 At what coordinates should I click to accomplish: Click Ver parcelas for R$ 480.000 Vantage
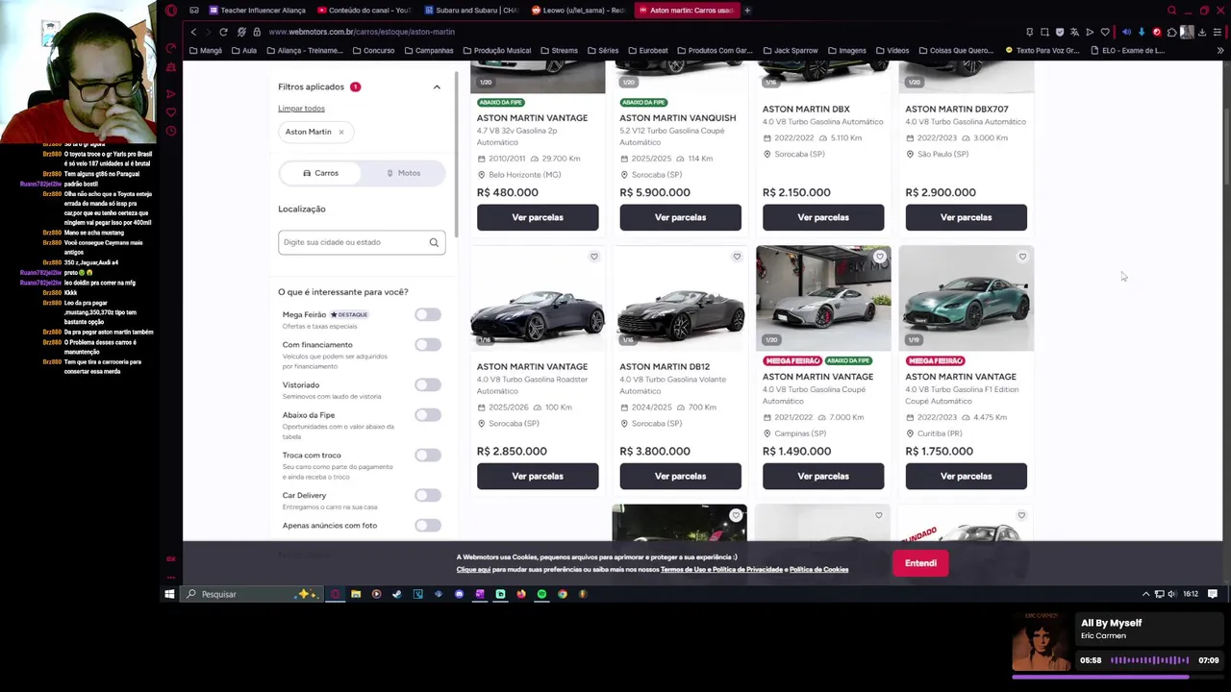point(538,217)
